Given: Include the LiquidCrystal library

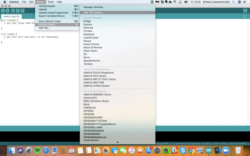Looking at the screenshot, I should [x=118, y=38].
